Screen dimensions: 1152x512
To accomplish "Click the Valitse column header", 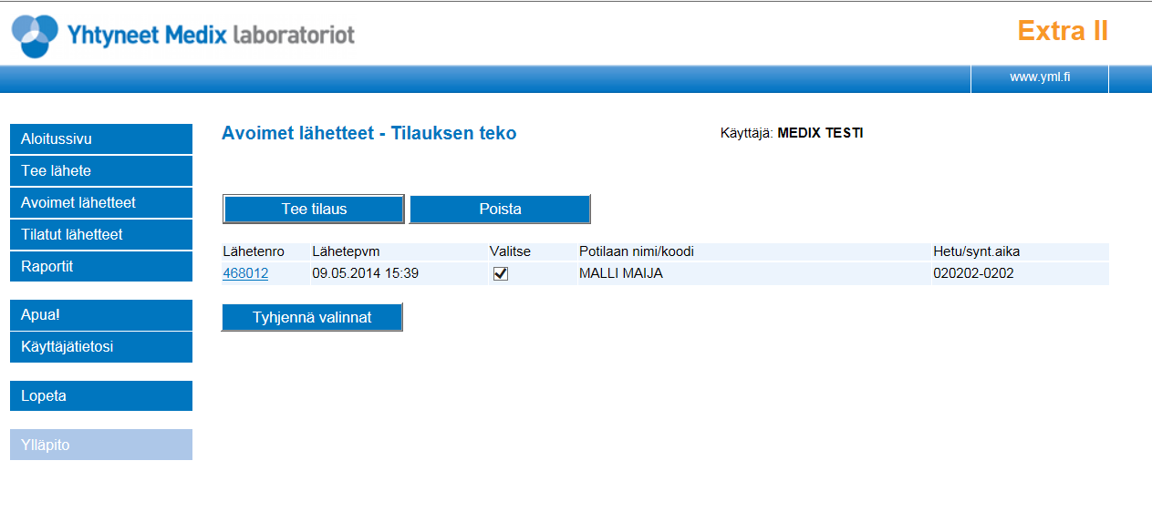I will [x=510, y=251].
